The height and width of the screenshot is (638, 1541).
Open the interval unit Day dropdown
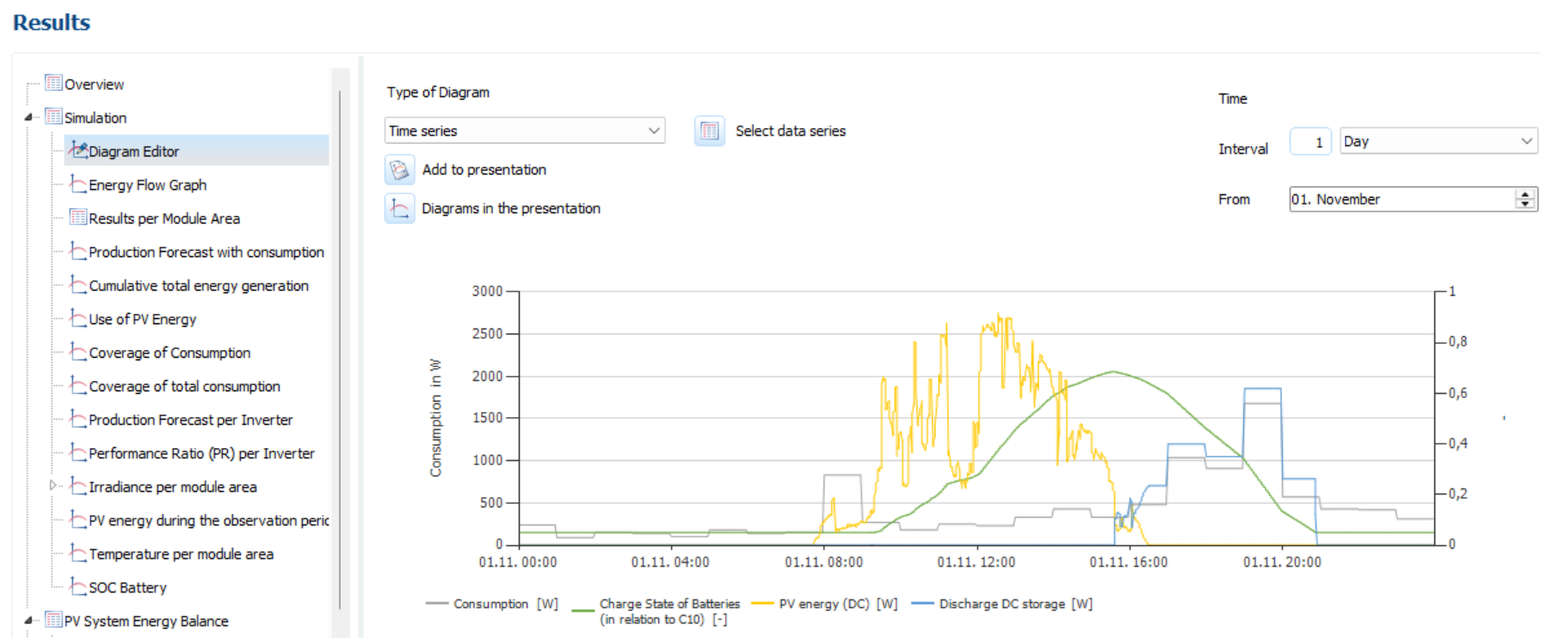tap(1438, 141)
